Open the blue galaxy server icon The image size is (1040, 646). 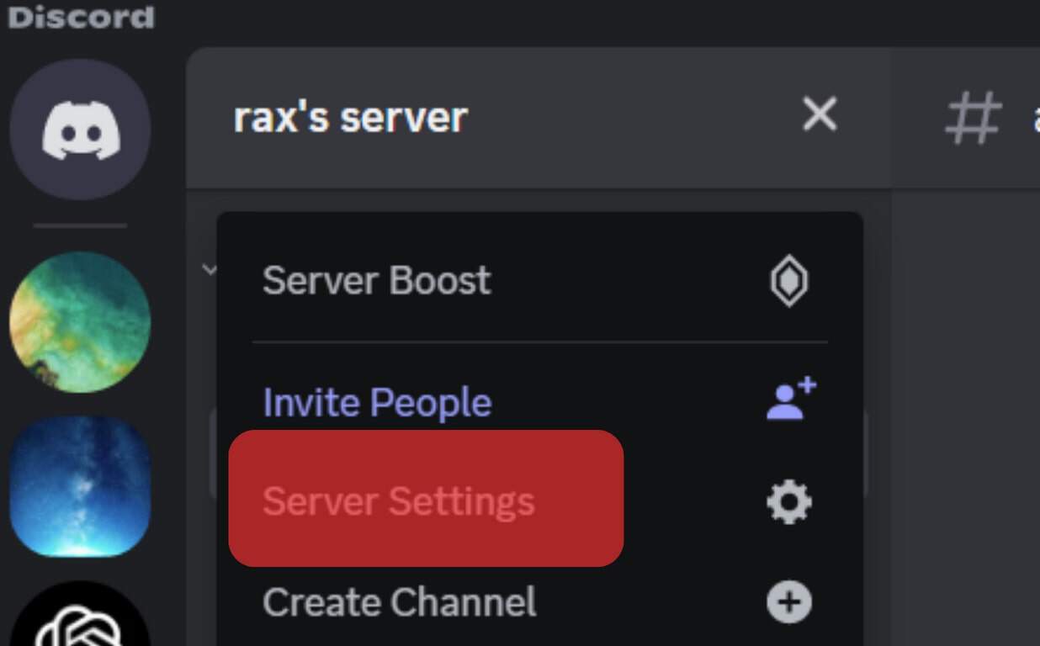click(80, 485)
